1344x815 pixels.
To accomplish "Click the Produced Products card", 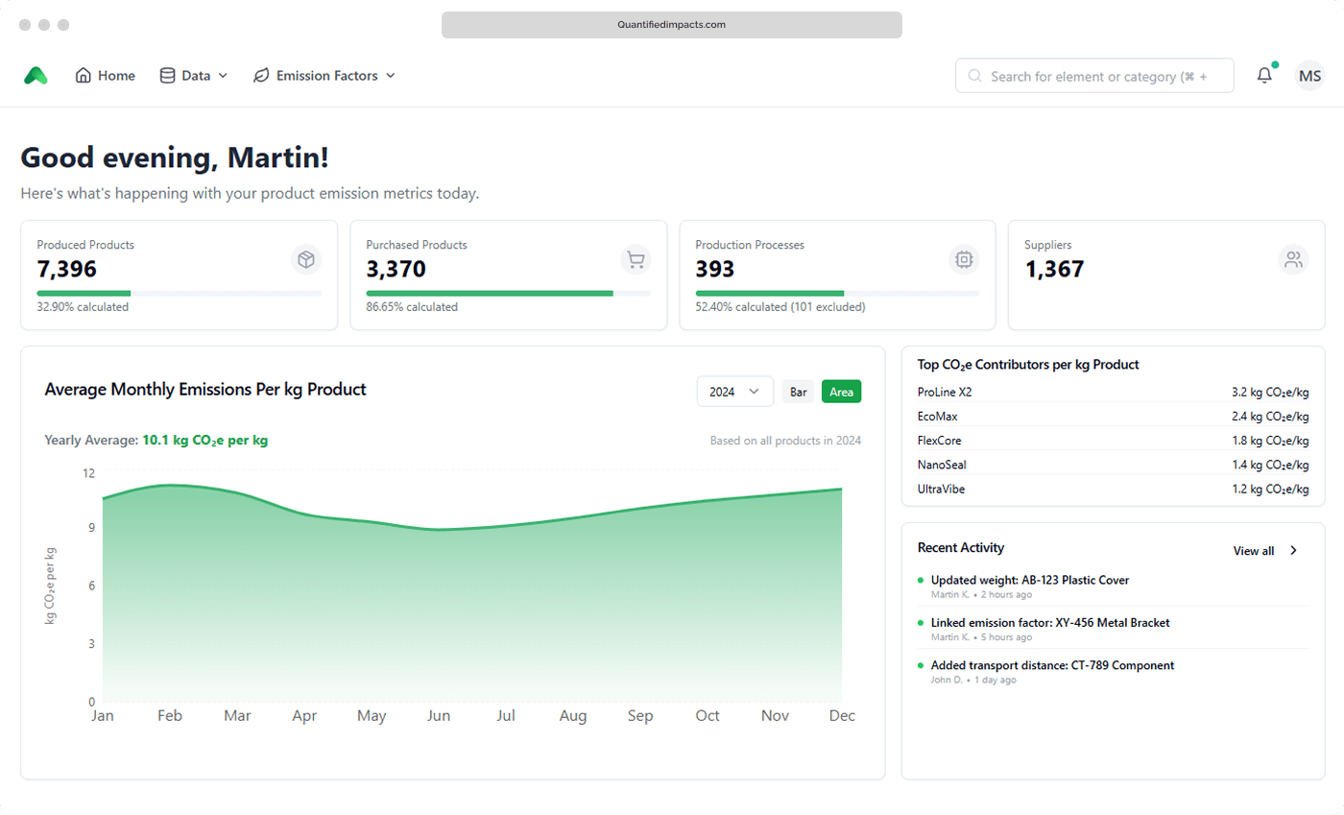I will [x=180, y=276].
